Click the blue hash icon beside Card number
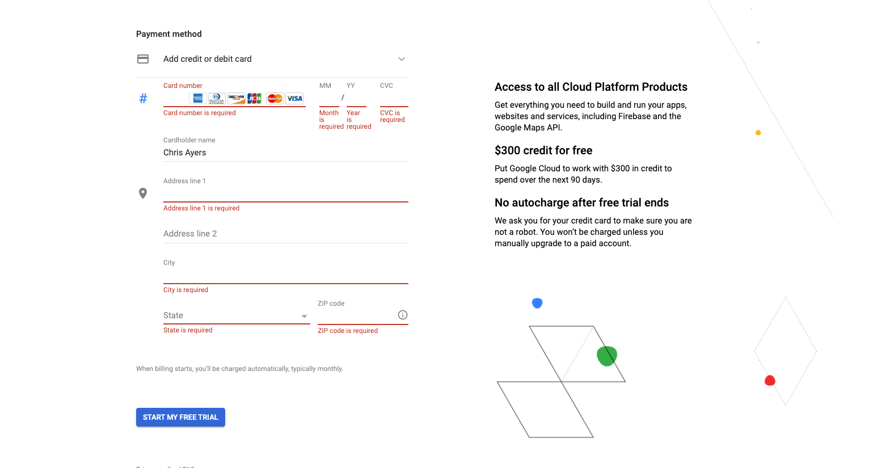873x468 pixels. tap(143, 99)
